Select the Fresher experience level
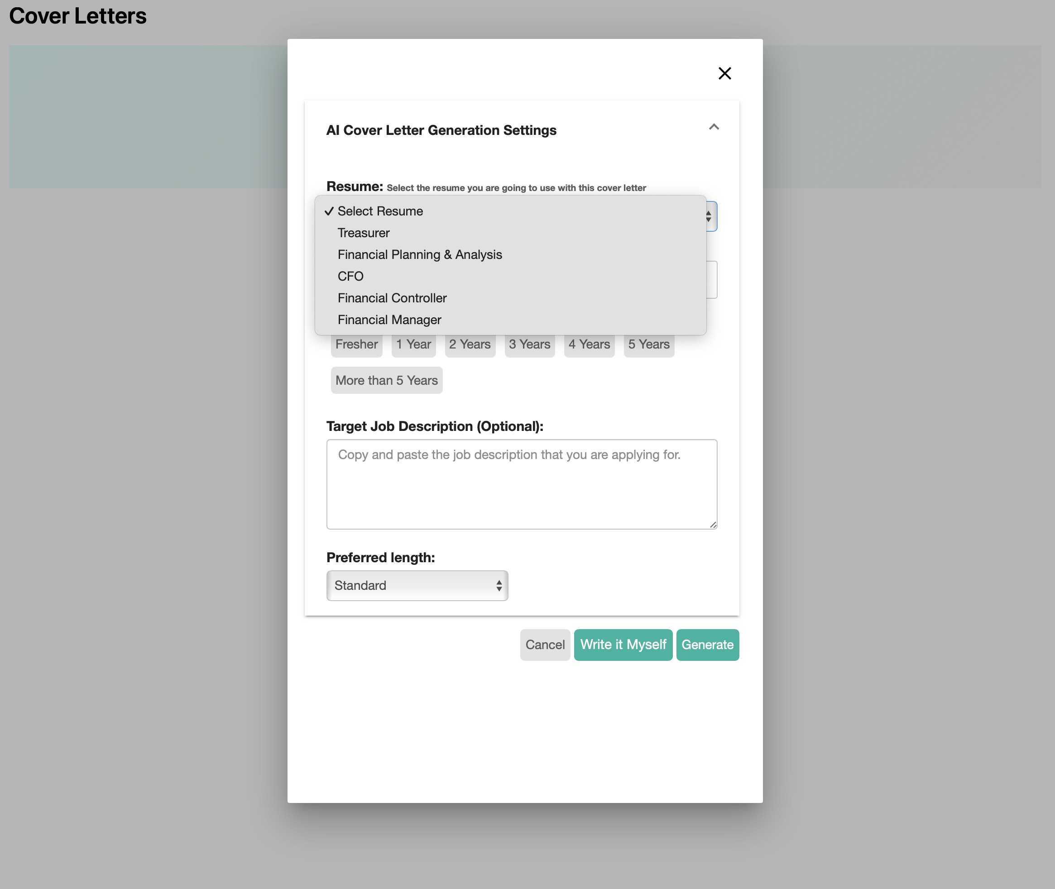Viewport: 1055px width, 889px height. 356,344
